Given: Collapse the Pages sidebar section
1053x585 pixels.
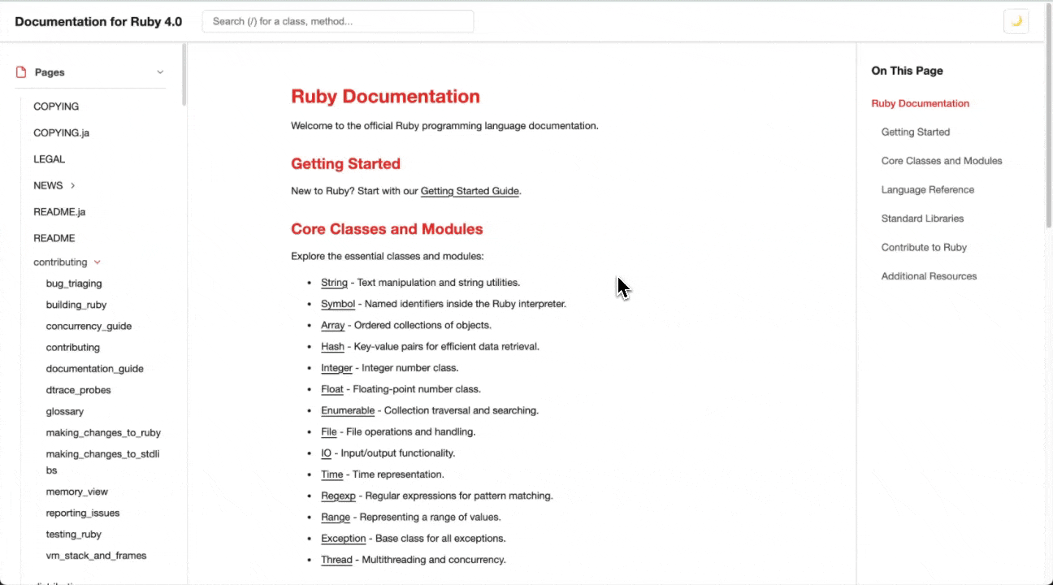Looking at the screenshot, I should tap(160, 71).
